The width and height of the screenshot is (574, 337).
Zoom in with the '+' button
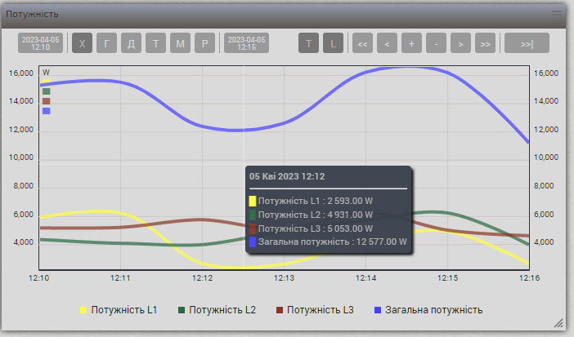(411, 43)
